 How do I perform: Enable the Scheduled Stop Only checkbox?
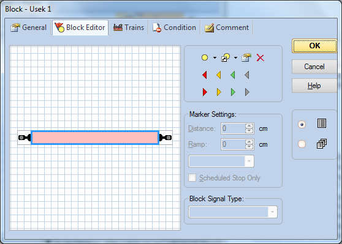coord(192,178)
